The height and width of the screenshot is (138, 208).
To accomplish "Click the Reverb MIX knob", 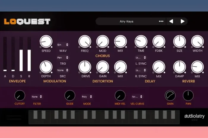I will (x=197, y=67).
